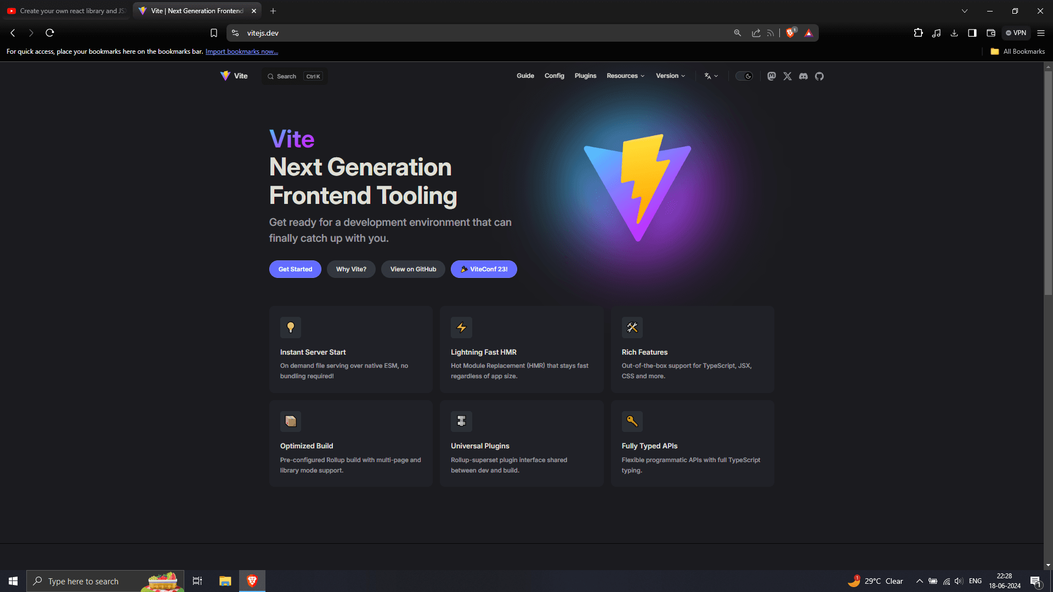Viewport: 1053px width, 592px height.
Task: Click the Import bookmarks now link
Action: click(x=242, y=52)
